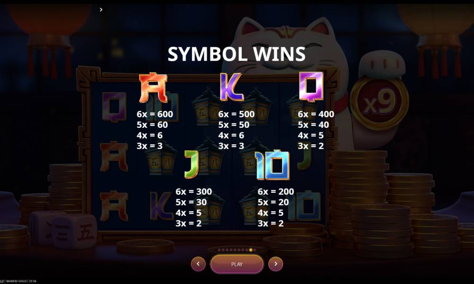Click the 6x = 200 payout line
This screenshot has width=474, height=284.
(x=276, y=191)
